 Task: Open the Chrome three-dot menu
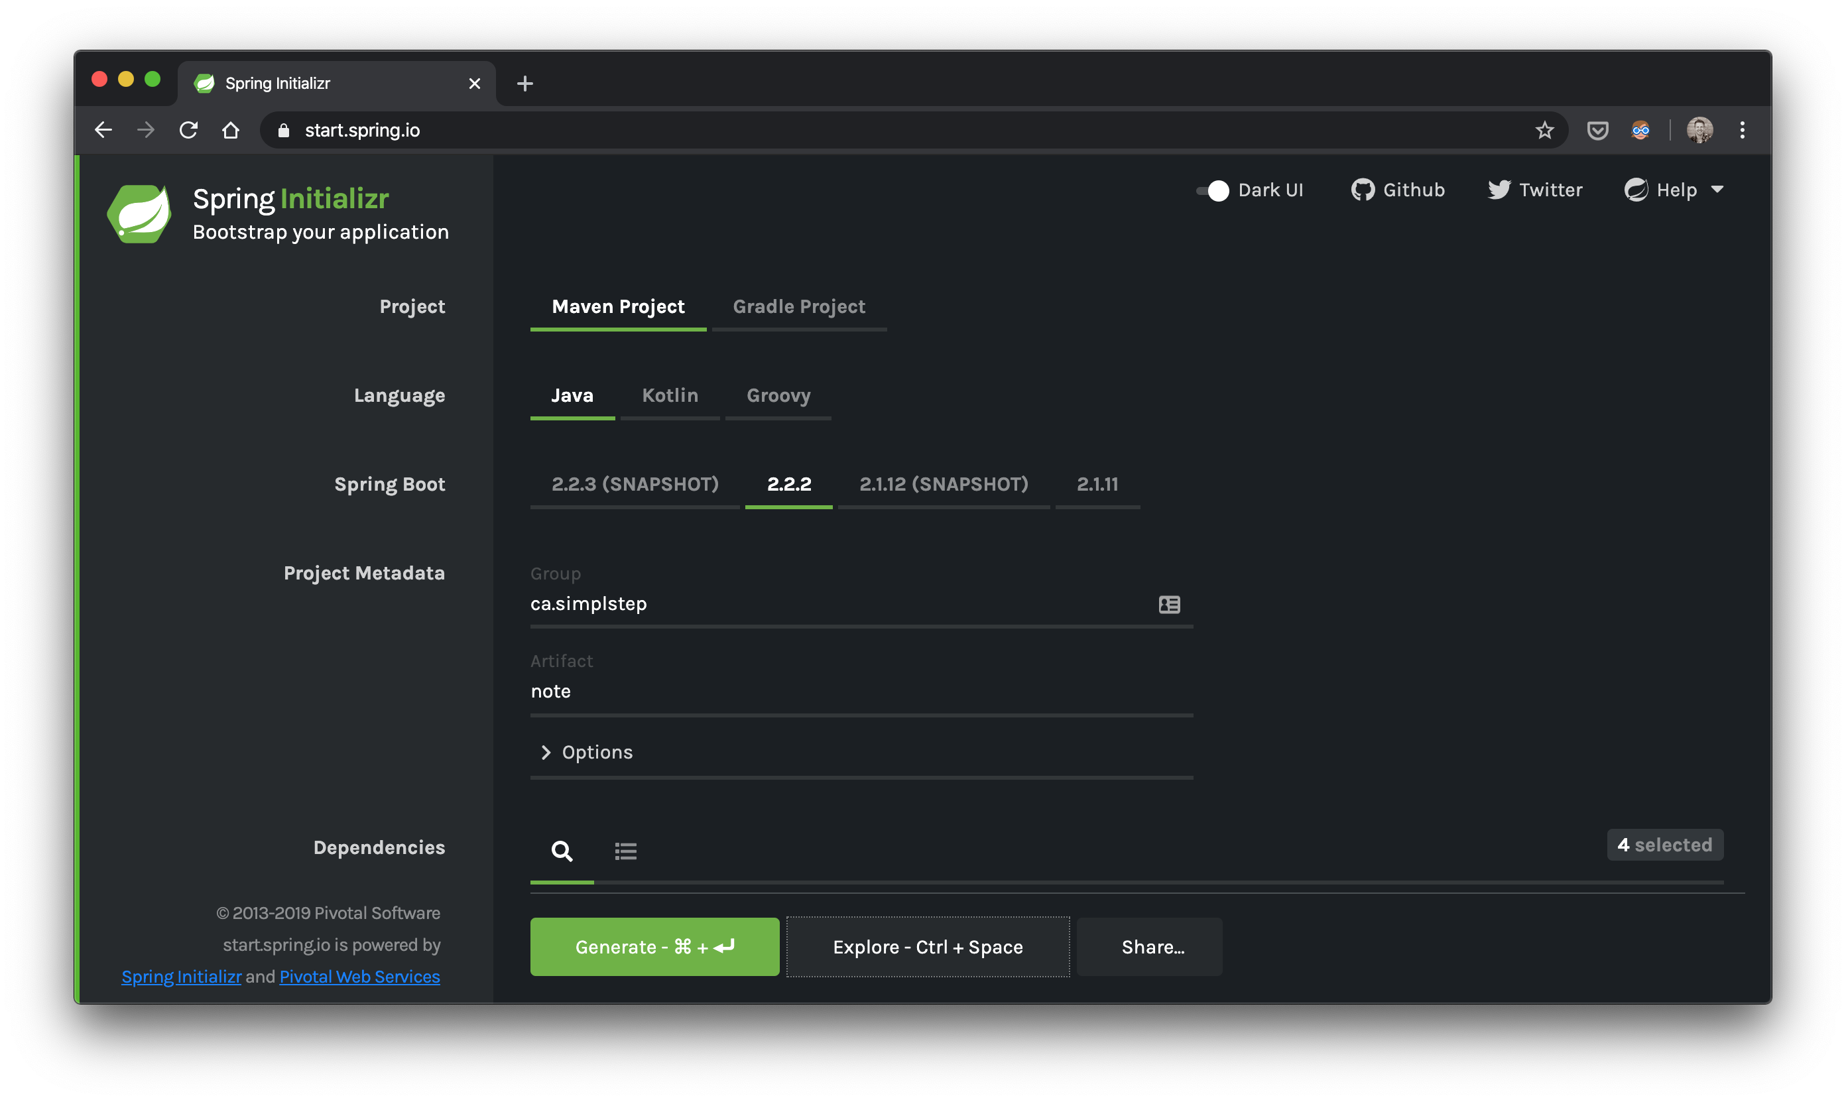click(1742, 130)
